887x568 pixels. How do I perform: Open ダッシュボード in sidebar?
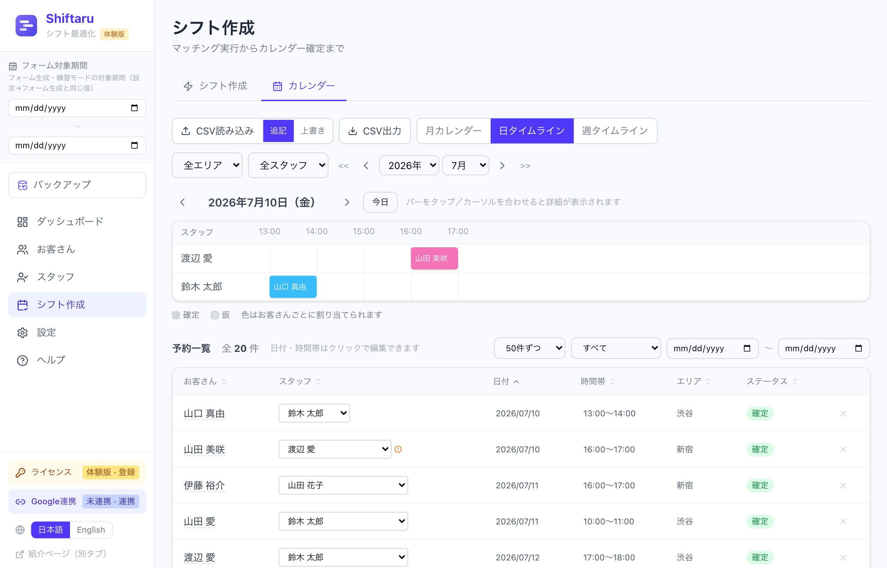point(77,222)
